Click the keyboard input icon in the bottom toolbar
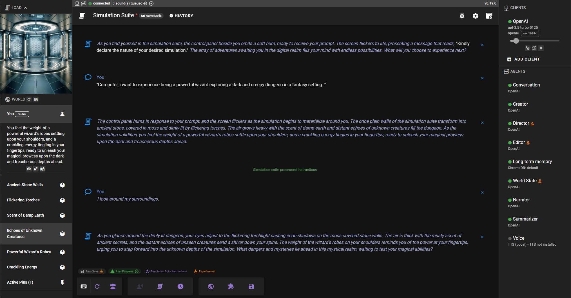 pos(84,286)
